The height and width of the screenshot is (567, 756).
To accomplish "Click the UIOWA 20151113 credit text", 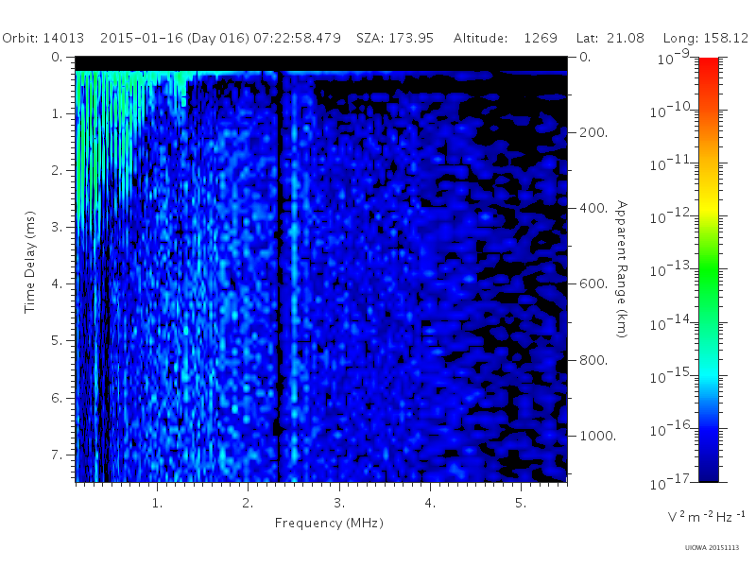I will pos(712,548).
